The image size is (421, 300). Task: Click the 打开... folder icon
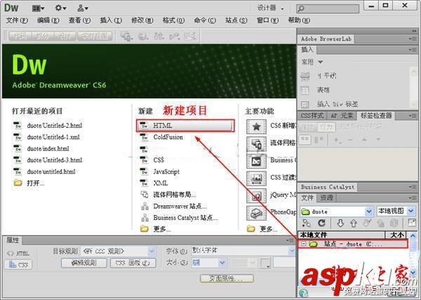(x=18, y=183)
